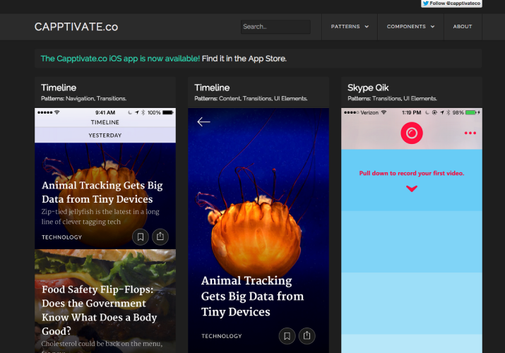Click the red record button in Skype Qik

(x=412, y=133)
